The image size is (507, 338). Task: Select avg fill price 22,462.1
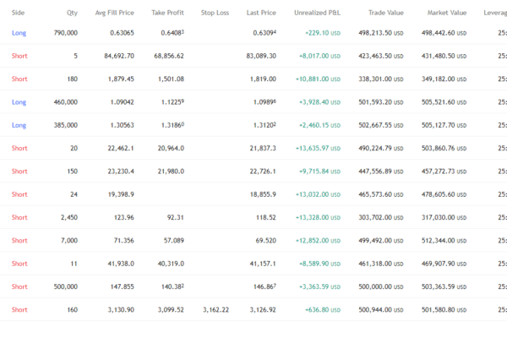tap(121, 148)
